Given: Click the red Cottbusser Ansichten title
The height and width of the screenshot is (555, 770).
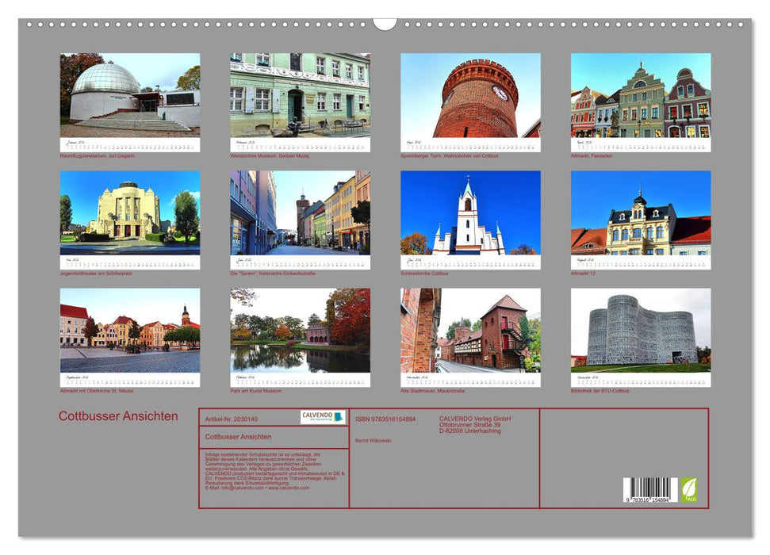Looking at the screenshot, I should 119,415.
